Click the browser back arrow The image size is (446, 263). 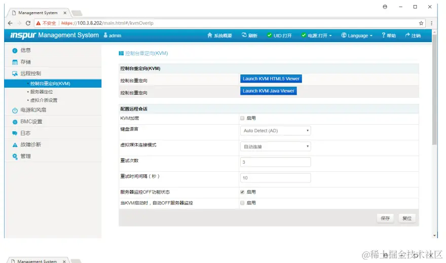[10, 23]
